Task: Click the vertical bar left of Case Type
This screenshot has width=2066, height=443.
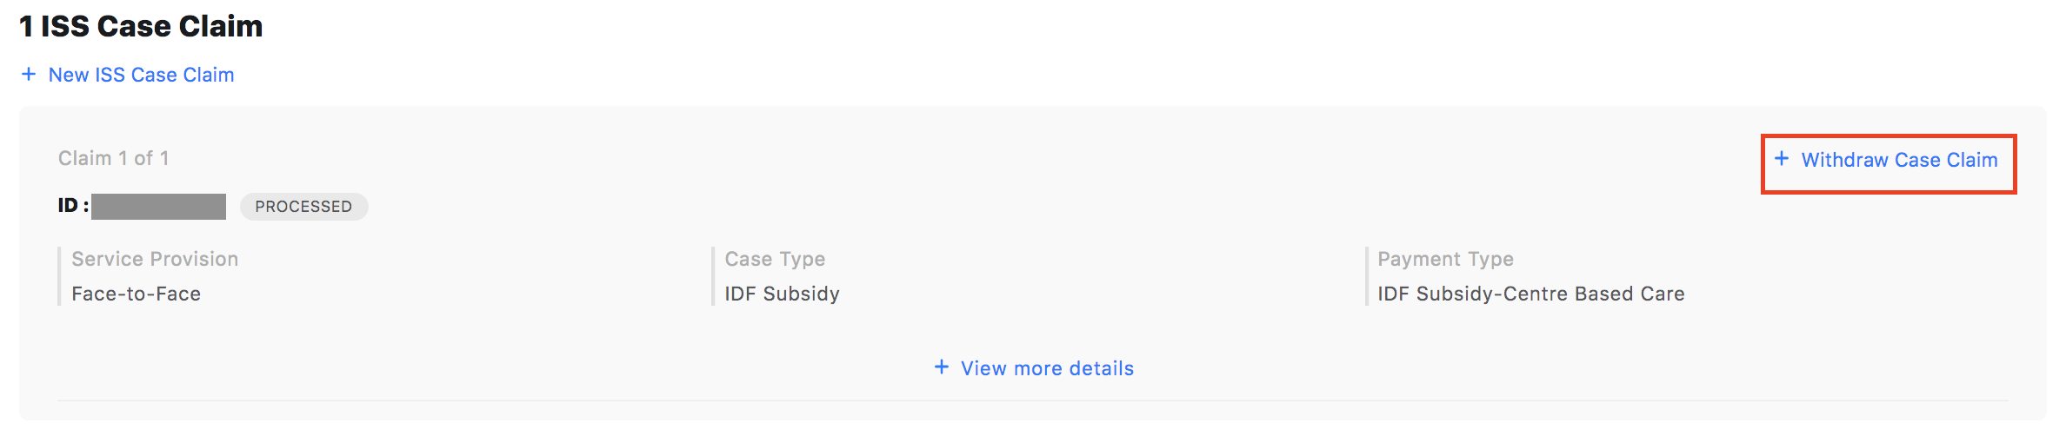Action: 713,276
